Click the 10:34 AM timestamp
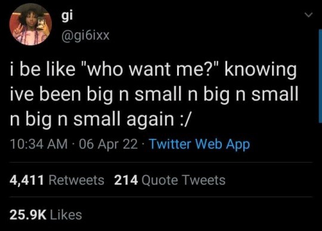Viewport: 322px width, 231px height. pos(39,144)
